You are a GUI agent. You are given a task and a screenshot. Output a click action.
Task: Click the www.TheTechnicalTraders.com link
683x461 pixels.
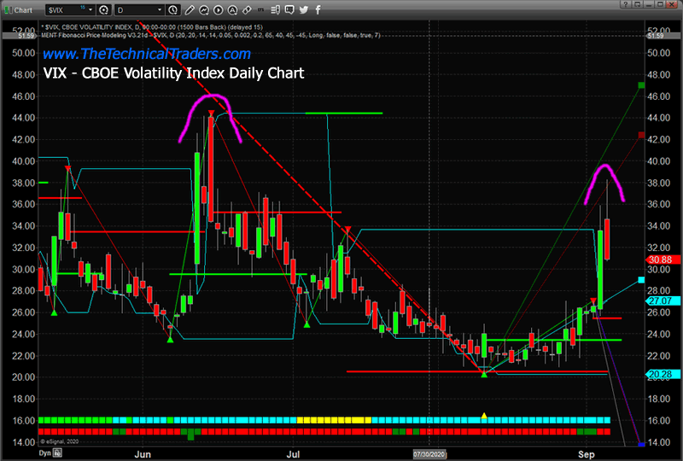coord(146,54)
